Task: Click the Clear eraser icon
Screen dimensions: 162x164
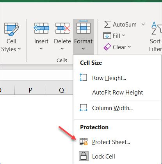Action: coord(107,47)
